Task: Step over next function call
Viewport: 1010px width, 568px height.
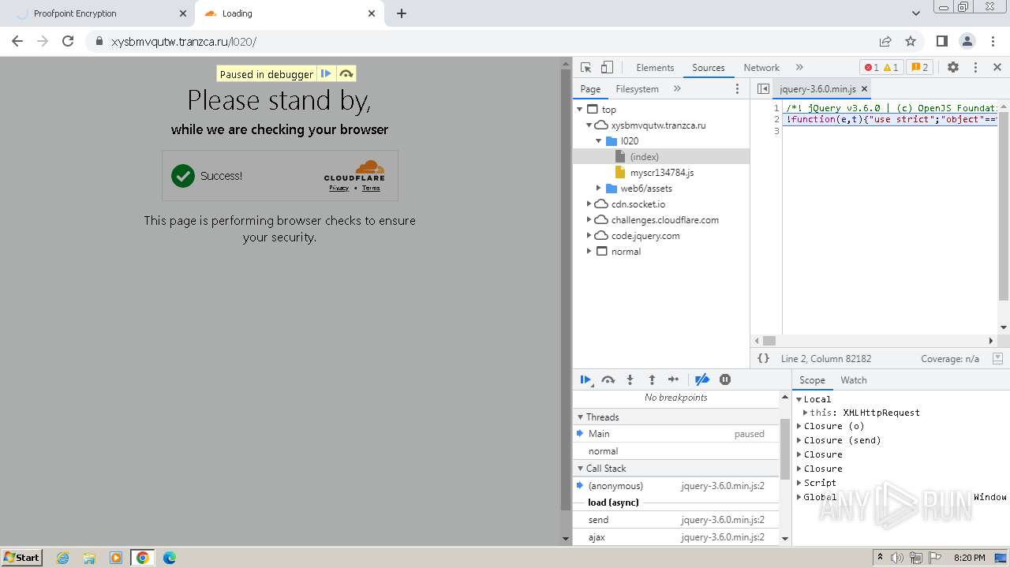Action: [x=608, y=379]
